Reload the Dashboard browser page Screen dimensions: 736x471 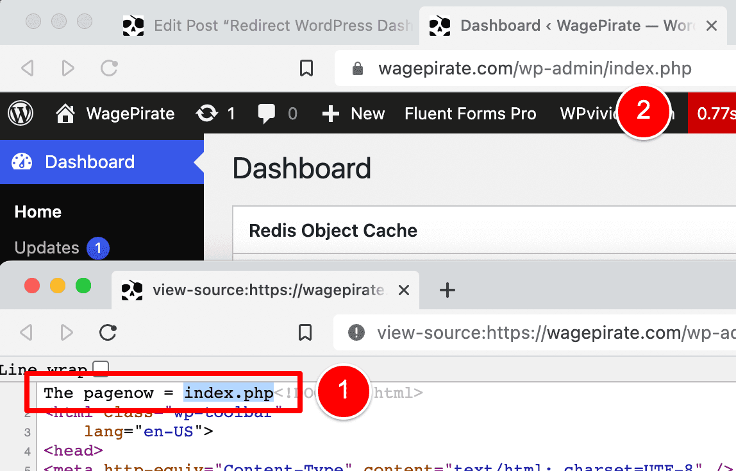(x=109, y=69)
